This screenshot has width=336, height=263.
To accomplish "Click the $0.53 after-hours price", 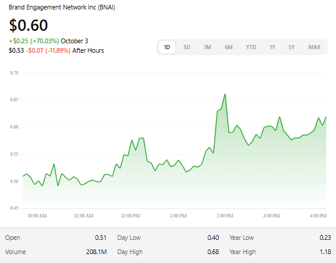I will click(16, 50).
